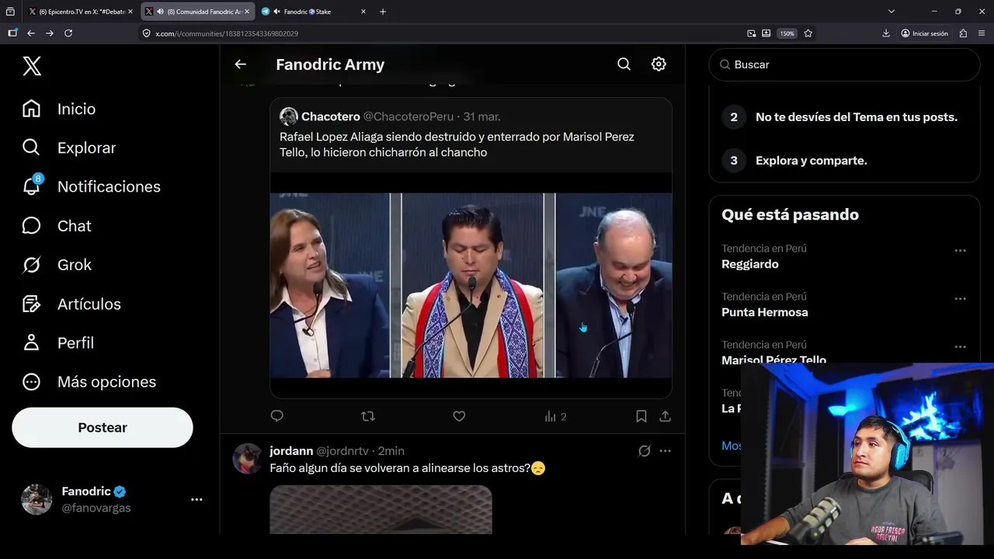Go forward in the browser
The height and width of the screenshot is (559, 994).
click(50, 33)
